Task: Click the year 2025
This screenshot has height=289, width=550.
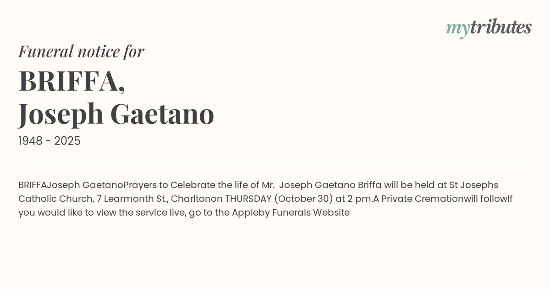Action: pos(67,141)
